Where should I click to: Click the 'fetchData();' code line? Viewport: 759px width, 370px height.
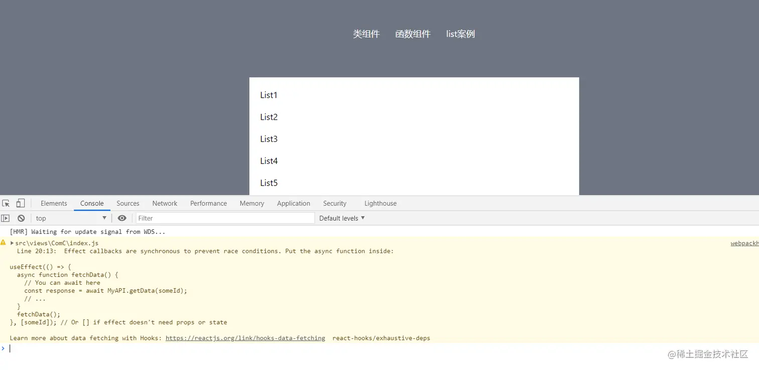click(x=39, y=315)
